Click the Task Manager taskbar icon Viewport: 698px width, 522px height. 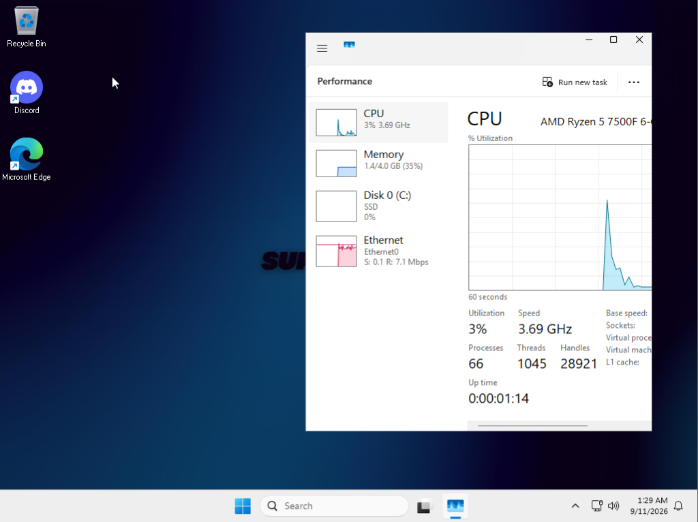pos(455,506)
